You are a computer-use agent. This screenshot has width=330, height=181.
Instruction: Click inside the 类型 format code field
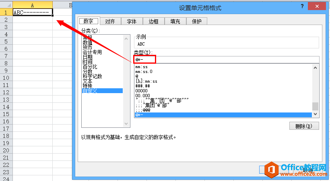(227, 60)
